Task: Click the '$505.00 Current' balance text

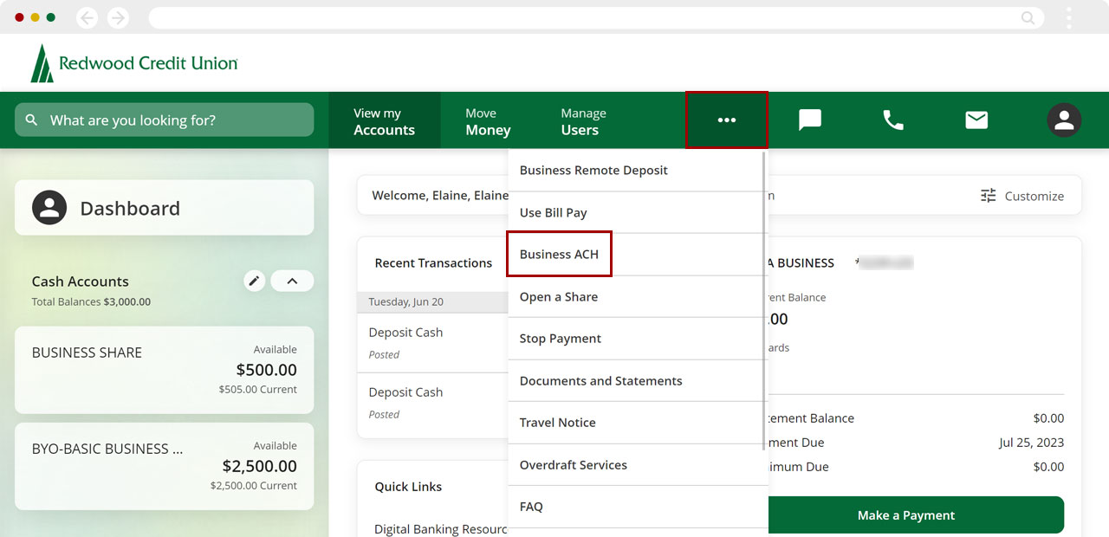Action: tap(258, 390)
